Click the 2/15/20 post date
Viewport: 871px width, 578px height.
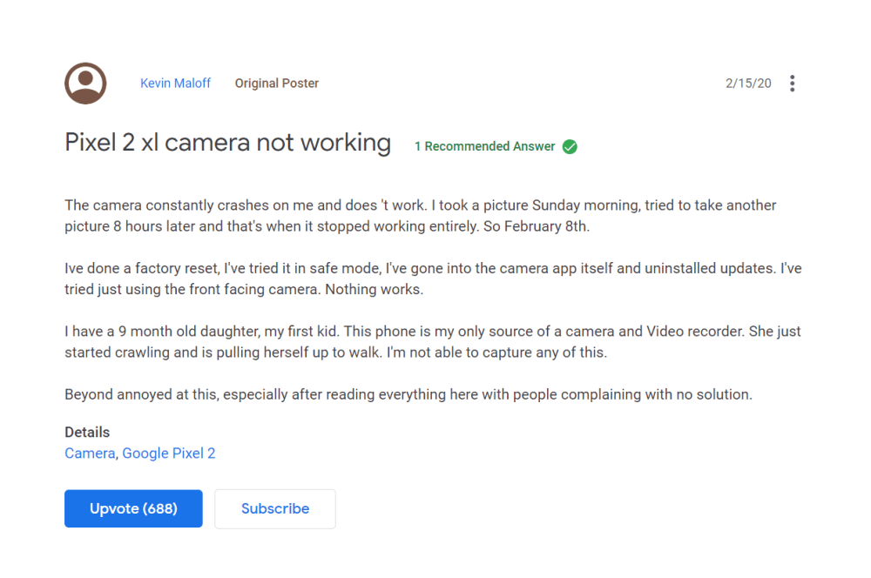[747, 84]
